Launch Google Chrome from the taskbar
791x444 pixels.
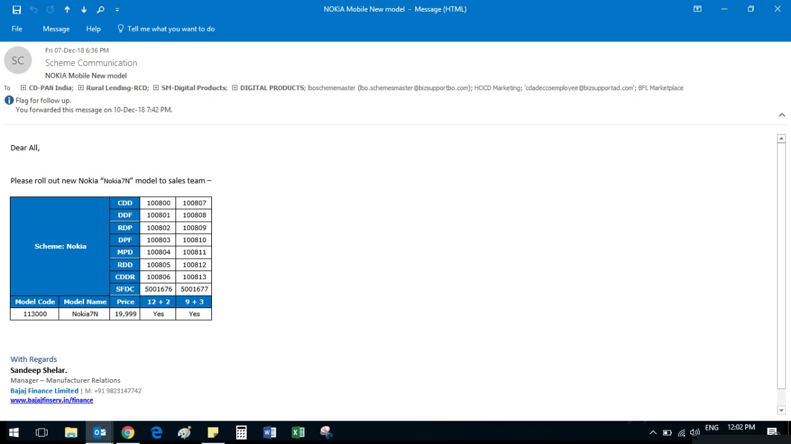pyautogui.click(x=128, y=432)
